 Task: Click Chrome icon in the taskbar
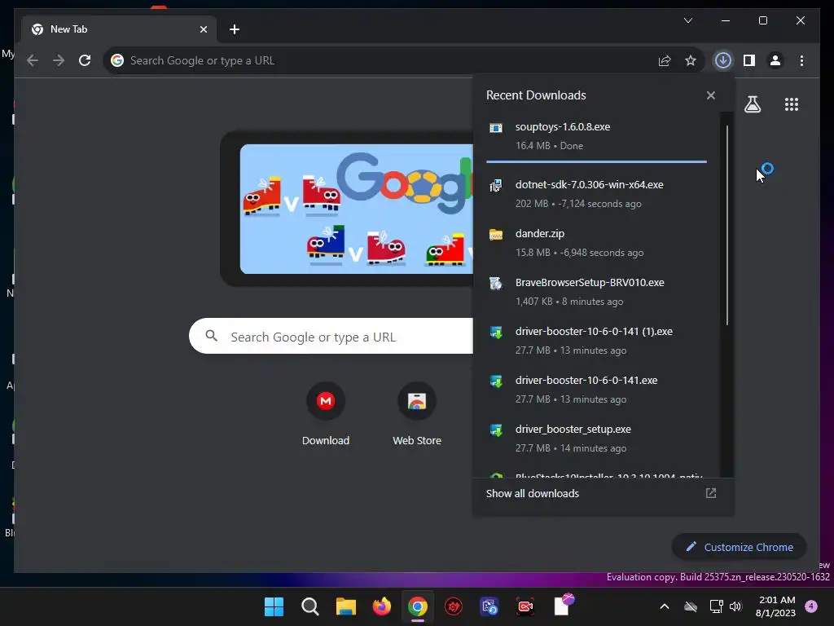point(418,606)
